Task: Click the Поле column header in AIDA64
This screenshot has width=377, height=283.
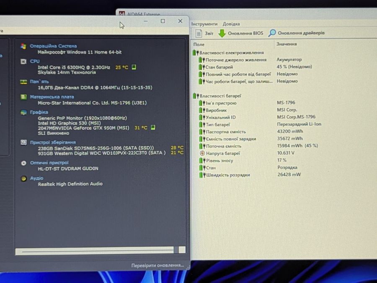Action: [x=199, y=44]
